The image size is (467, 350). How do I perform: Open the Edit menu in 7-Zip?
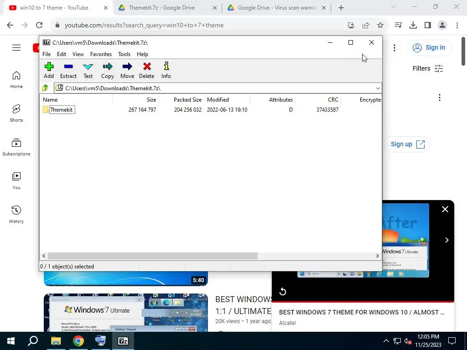pos(62,54)
